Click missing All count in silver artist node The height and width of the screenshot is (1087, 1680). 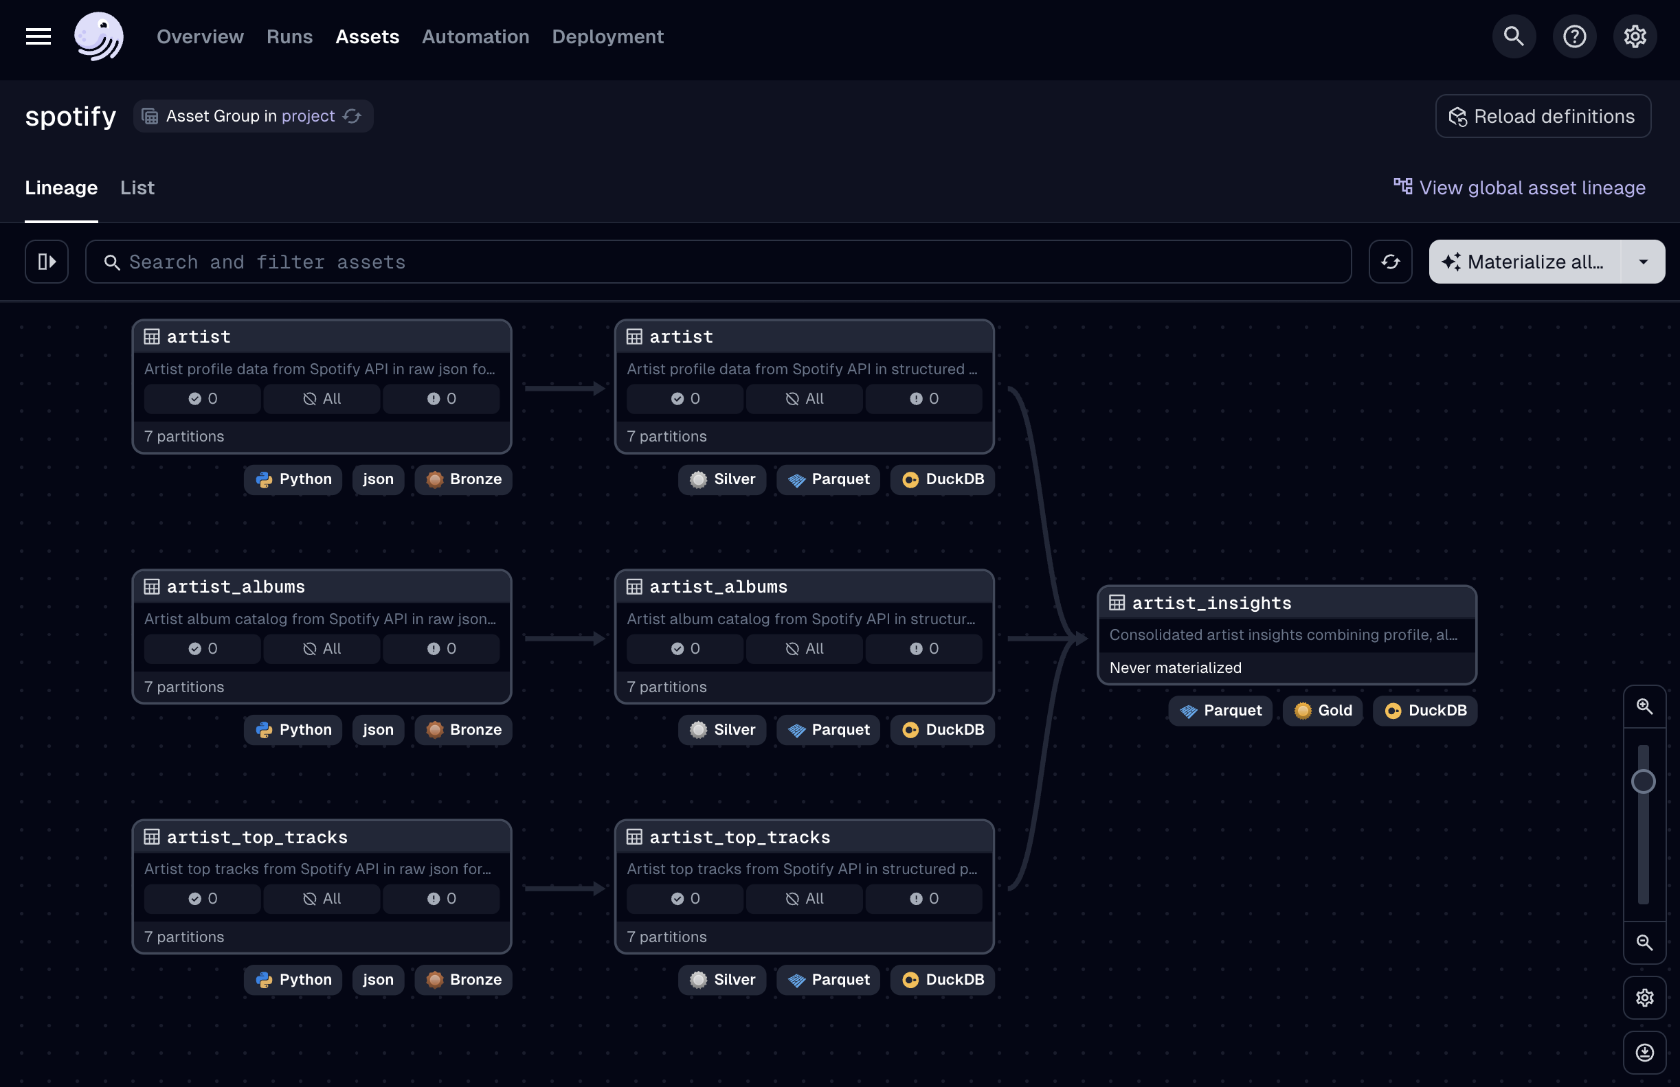pos(804,398)
